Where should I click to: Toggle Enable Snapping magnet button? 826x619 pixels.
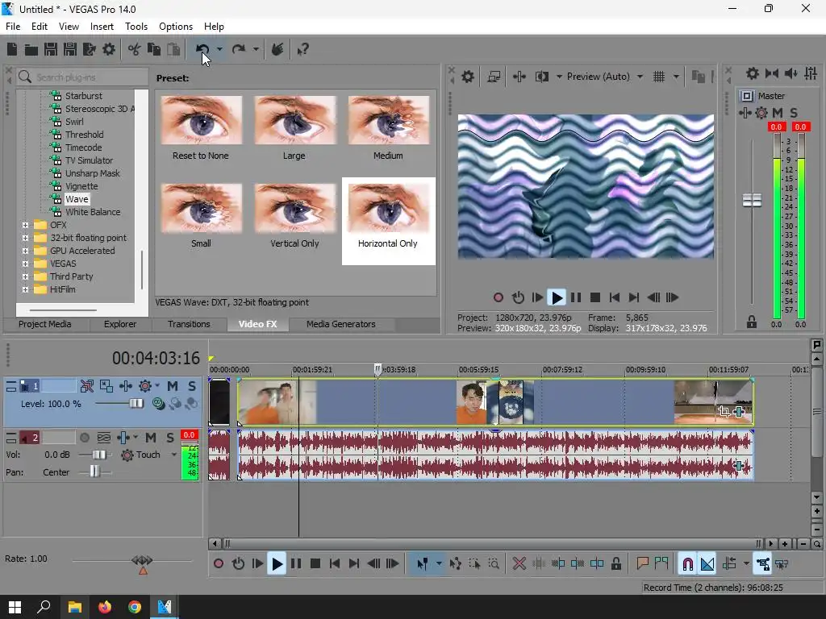point(687,563)
